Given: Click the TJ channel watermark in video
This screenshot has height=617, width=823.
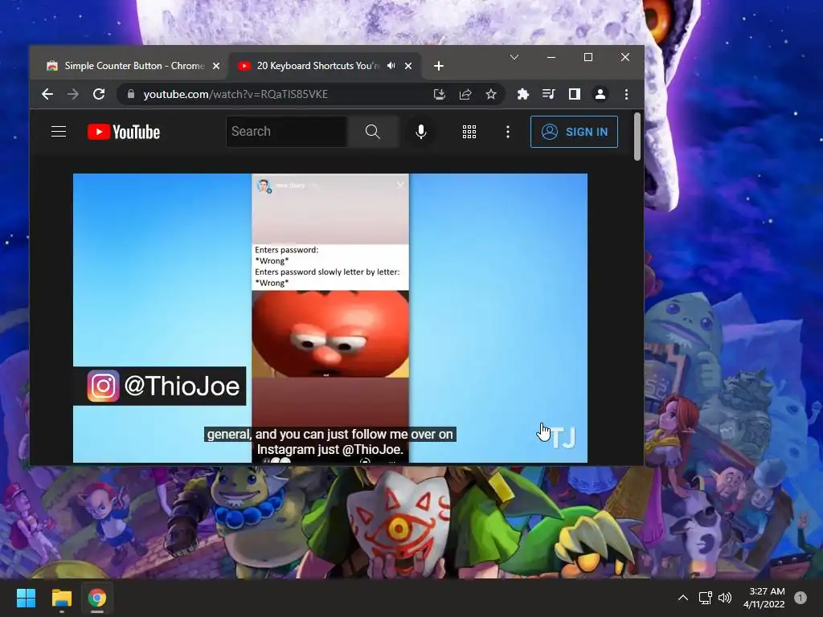Looking at the screenshot, I should click(x=563, y=437).
